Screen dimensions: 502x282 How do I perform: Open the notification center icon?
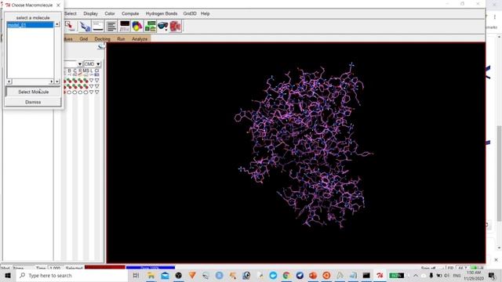(x=492, y=275)
